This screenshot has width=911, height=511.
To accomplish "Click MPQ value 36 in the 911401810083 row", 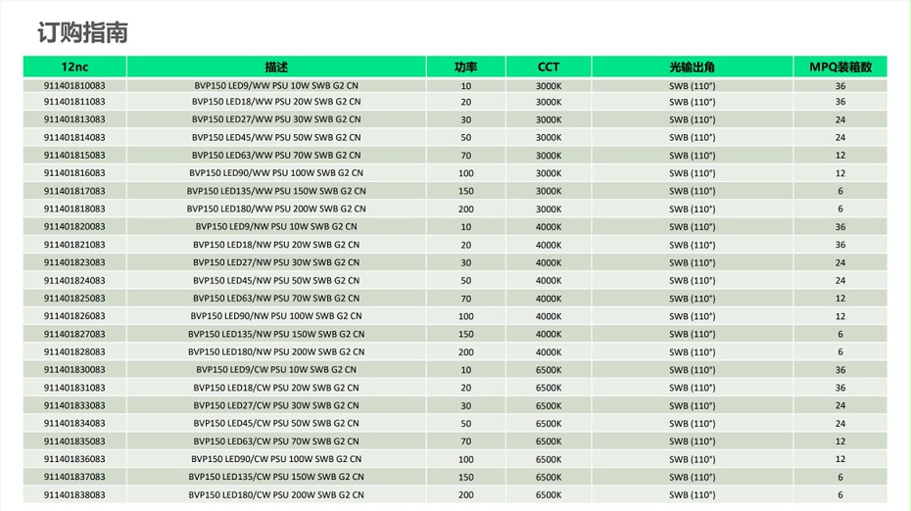I will pos(840,86).
